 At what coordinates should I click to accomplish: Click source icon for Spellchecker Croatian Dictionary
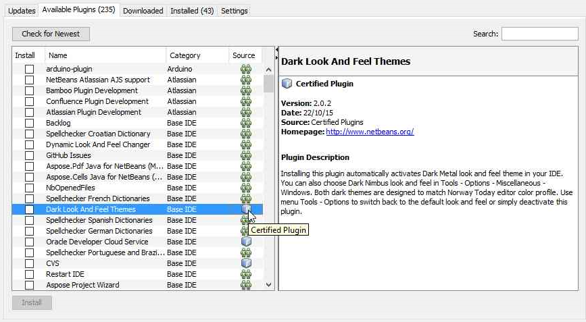coord(245,134)
